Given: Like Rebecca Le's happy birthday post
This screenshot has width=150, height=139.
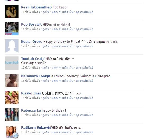Looking at the screenshot, I should (46, 115).
